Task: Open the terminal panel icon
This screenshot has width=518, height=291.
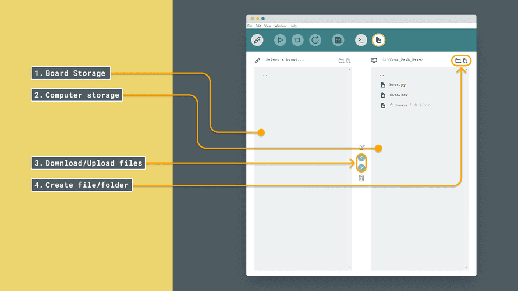Action: click(x=361, y=40)
